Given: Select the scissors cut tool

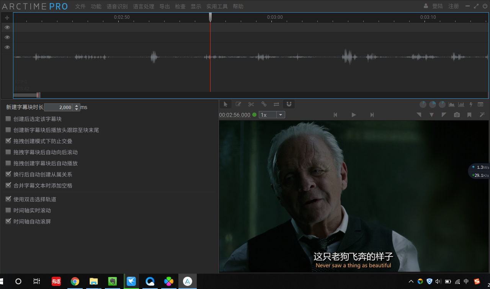Looking at the screenshot, I should coord(251,104).
